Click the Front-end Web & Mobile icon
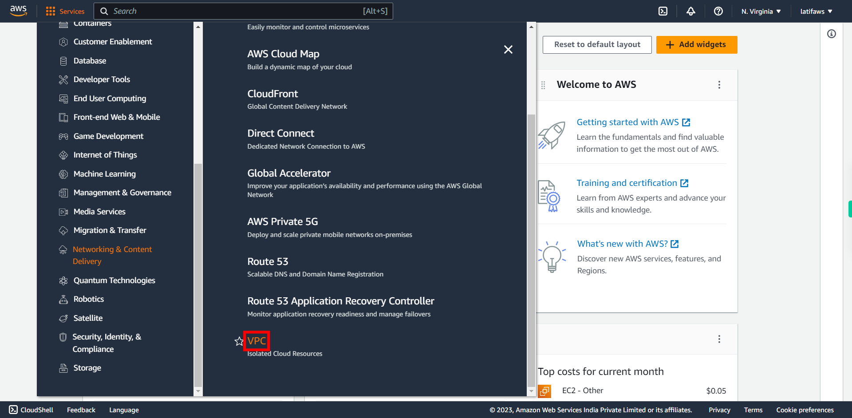 click(x=63, y=117)
